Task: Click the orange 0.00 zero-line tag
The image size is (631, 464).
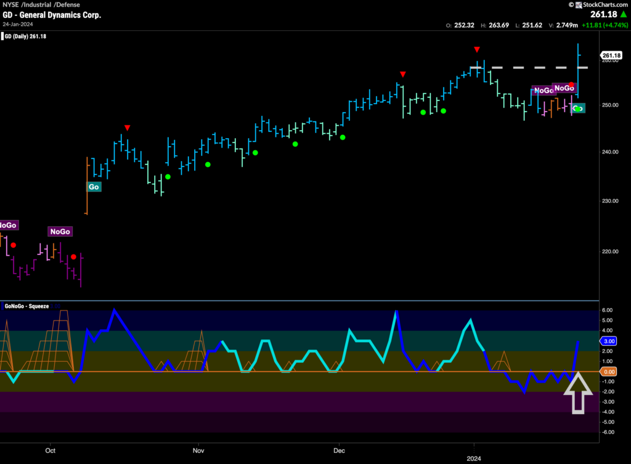Action: click(x=609, y=372)
